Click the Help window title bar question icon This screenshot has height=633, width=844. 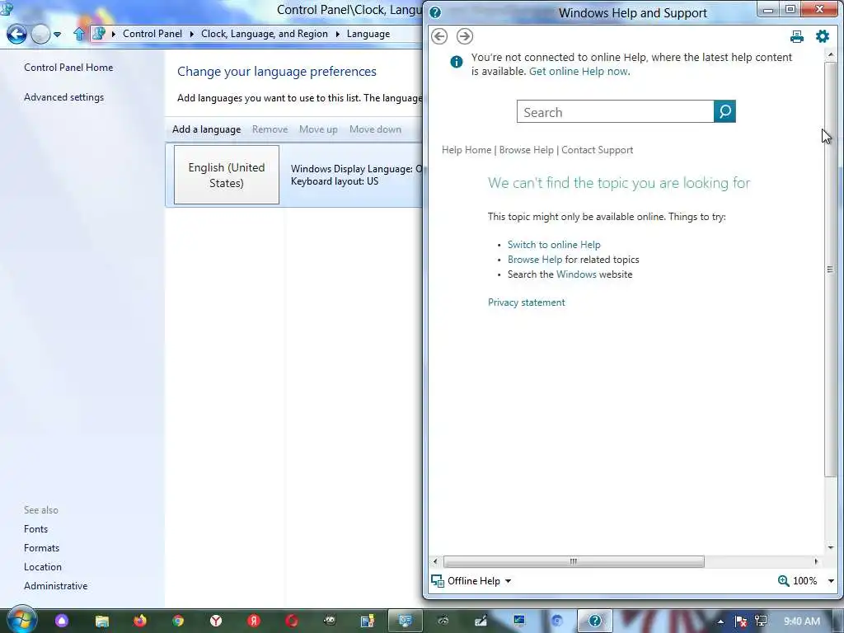coord(435,12)
